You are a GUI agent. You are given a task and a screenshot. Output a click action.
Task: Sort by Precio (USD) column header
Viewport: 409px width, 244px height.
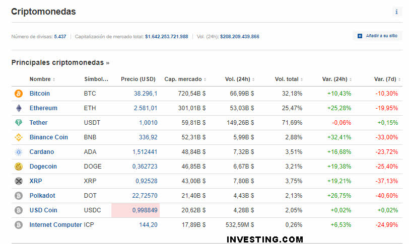(x=138, y=79)
